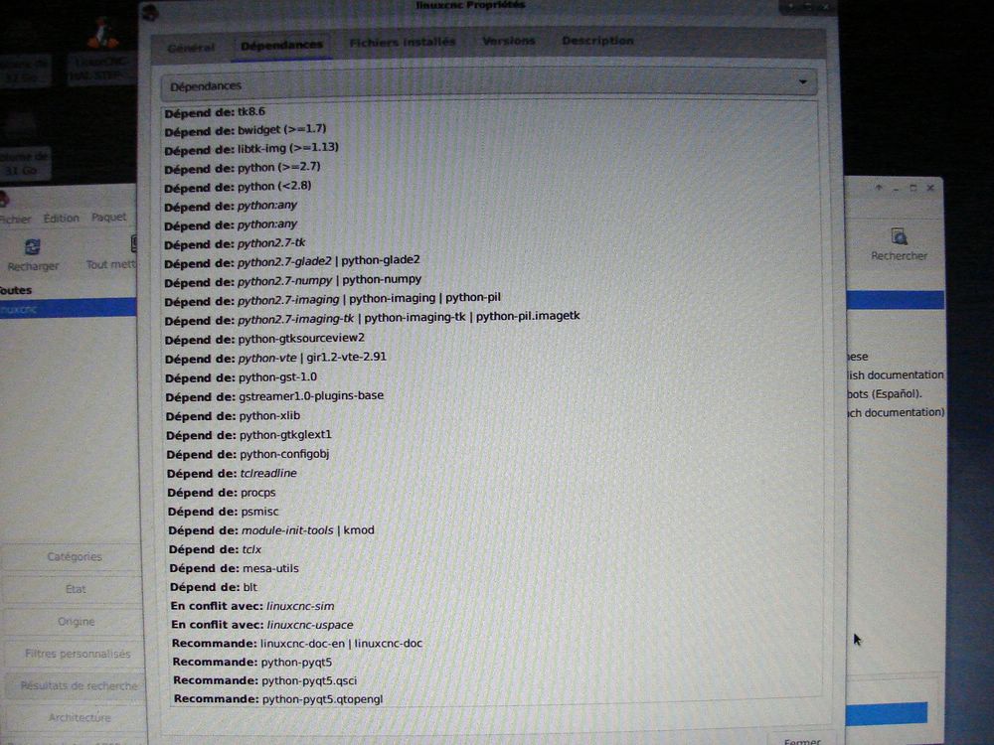Click the Filtres personnalisés button
994x745 pixels.
click(77, 654)
